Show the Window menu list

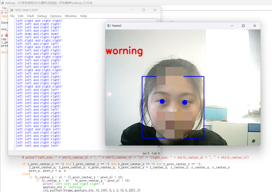click(71, 16)
